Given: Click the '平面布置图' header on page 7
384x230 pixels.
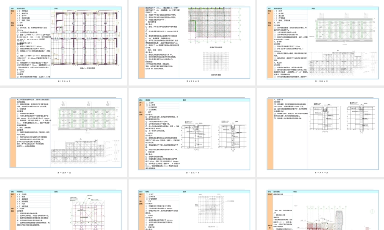Looking at the screenshot, I should tap(21, 8).
